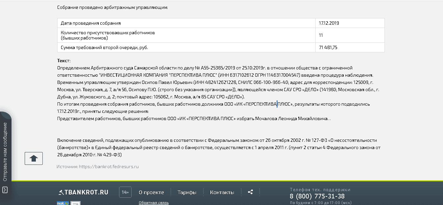This screenshot has height=205, width=443.
Task: Open 'О проекте' footer menu item
Action: [151, 192]
